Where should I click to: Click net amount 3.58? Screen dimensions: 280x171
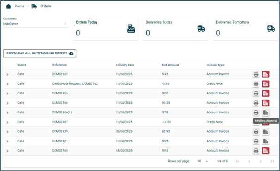pos(165,112)
